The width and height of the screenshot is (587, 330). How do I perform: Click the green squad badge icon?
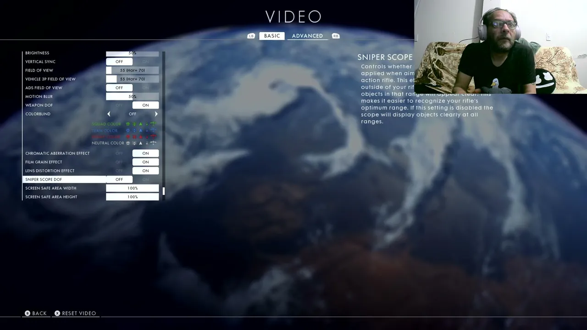pos(128,124)
